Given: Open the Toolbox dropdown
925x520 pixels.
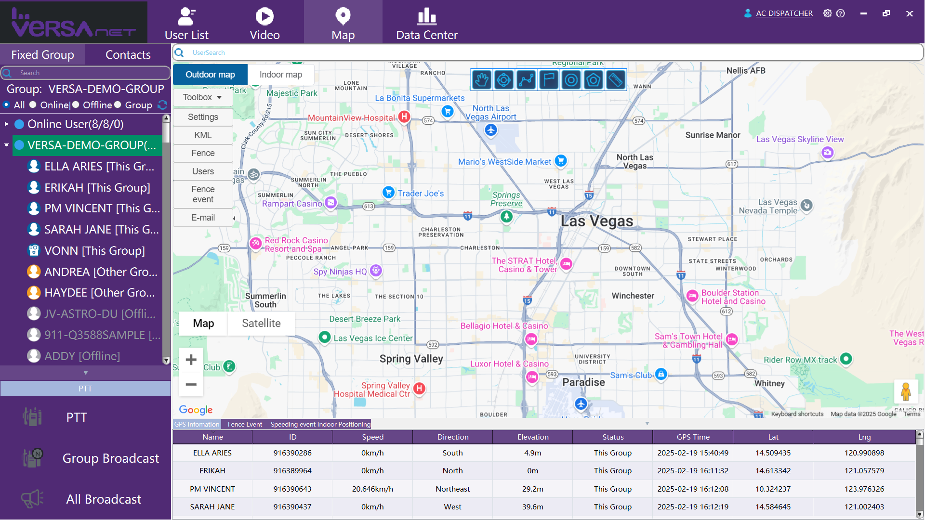Looking at the screenshot, I should click(202, 97).
